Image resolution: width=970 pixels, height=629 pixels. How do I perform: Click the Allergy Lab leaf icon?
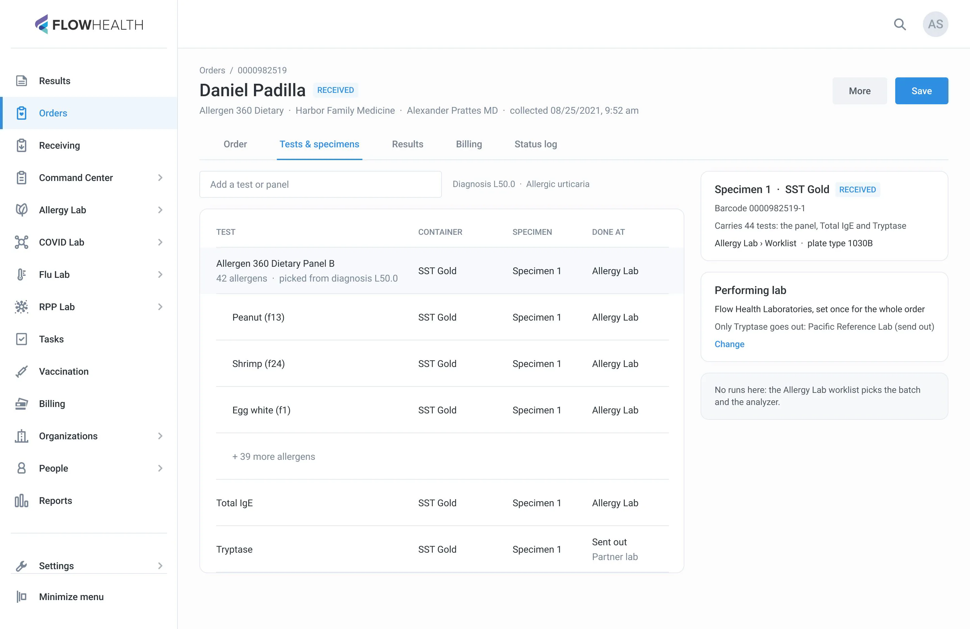pyautogui.click(x=22, y=210)
